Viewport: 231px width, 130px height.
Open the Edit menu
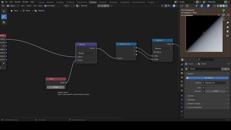point(11,2)
